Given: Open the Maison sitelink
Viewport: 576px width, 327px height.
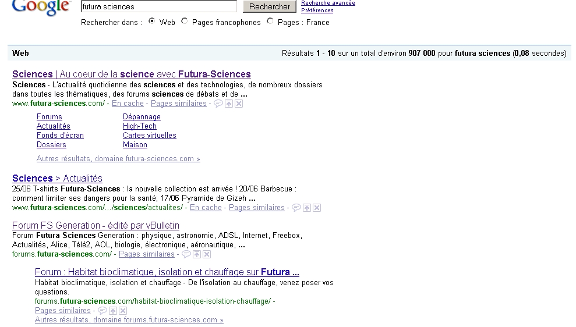Looking at the screenshot, I should coord(135,145).
